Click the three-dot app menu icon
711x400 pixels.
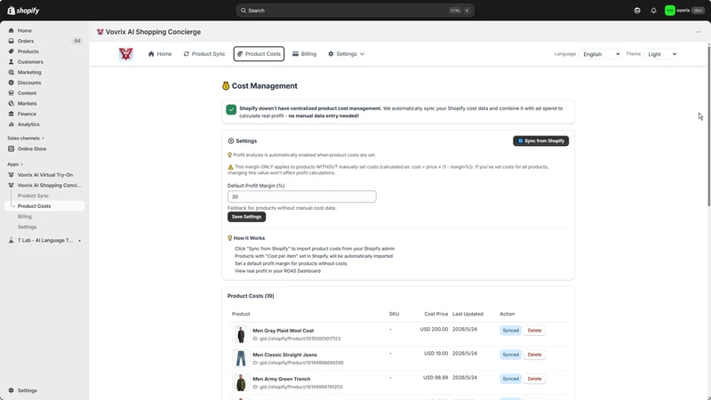click(x=698, y=32)
